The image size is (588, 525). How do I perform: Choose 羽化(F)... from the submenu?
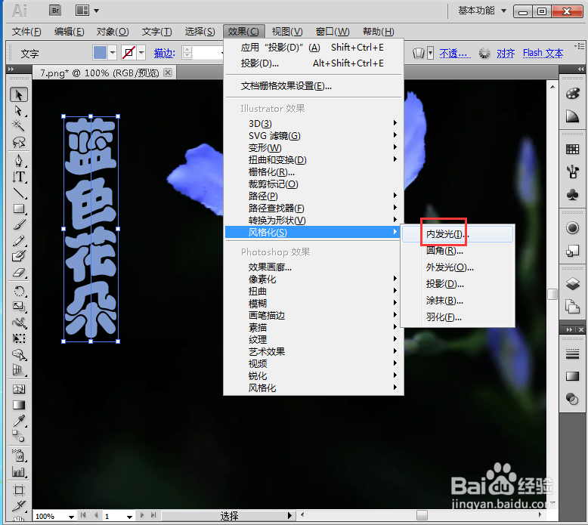point(457,317)
